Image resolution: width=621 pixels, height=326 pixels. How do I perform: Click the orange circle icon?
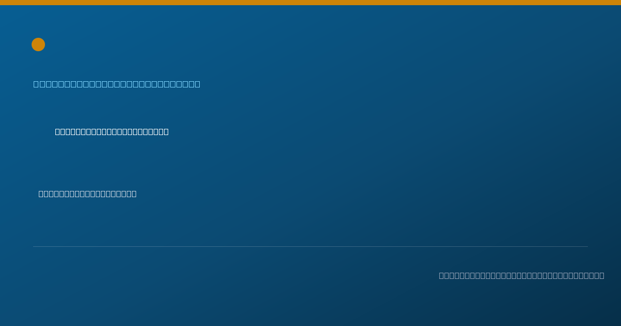(38, 45)
